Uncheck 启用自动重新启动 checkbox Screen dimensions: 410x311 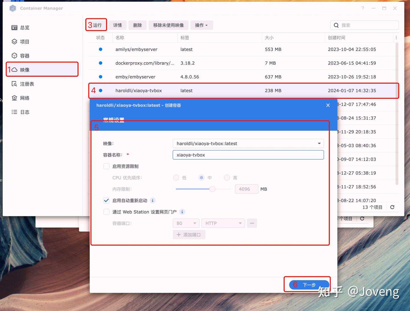tap(106, 200)
